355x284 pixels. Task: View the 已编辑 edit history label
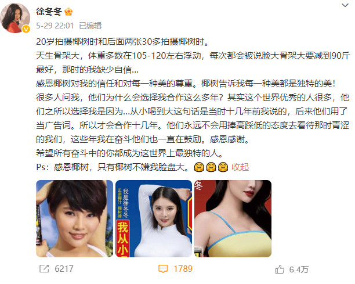(x=90, y=26)
